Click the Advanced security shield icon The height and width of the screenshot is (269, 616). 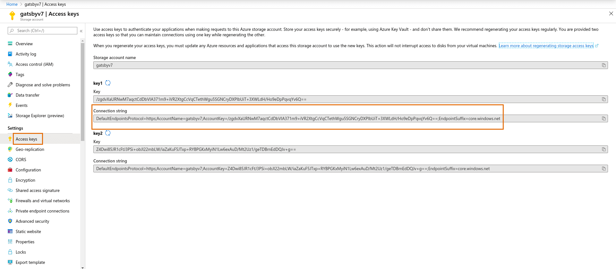[10, 221]
